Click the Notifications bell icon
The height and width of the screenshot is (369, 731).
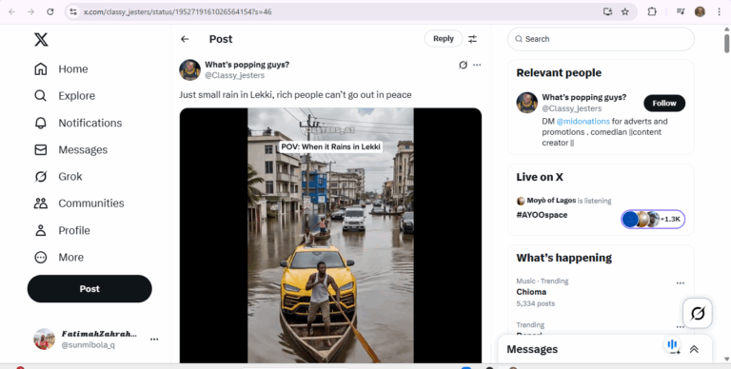click(x=41, y=123)
